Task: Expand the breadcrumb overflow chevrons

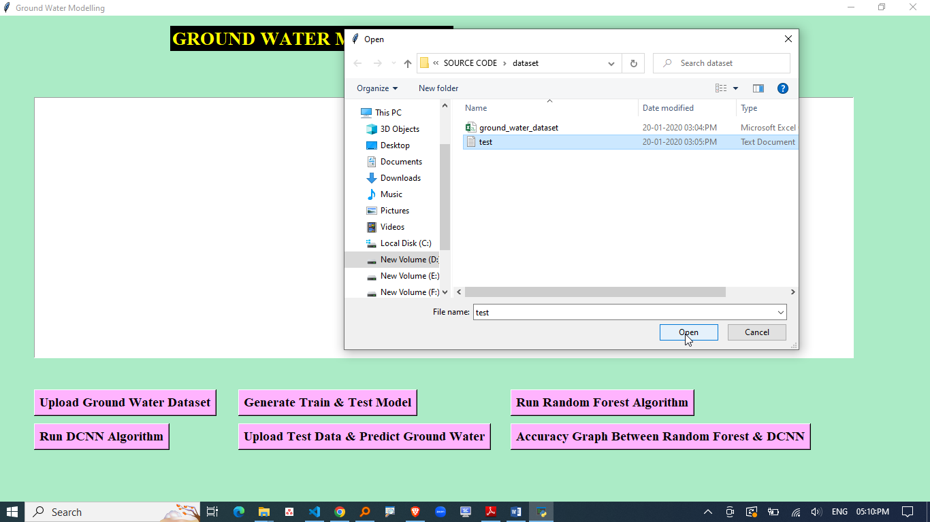Action: tap(436, 63)
